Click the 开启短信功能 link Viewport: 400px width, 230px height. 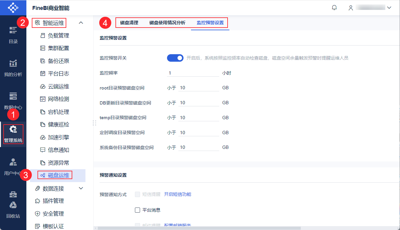[x=178, y=194]
